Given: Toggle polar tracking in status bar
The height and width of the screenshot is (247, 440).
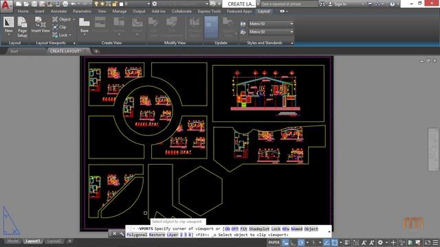Looking at the screenshot, I should [x=301, y=242].
